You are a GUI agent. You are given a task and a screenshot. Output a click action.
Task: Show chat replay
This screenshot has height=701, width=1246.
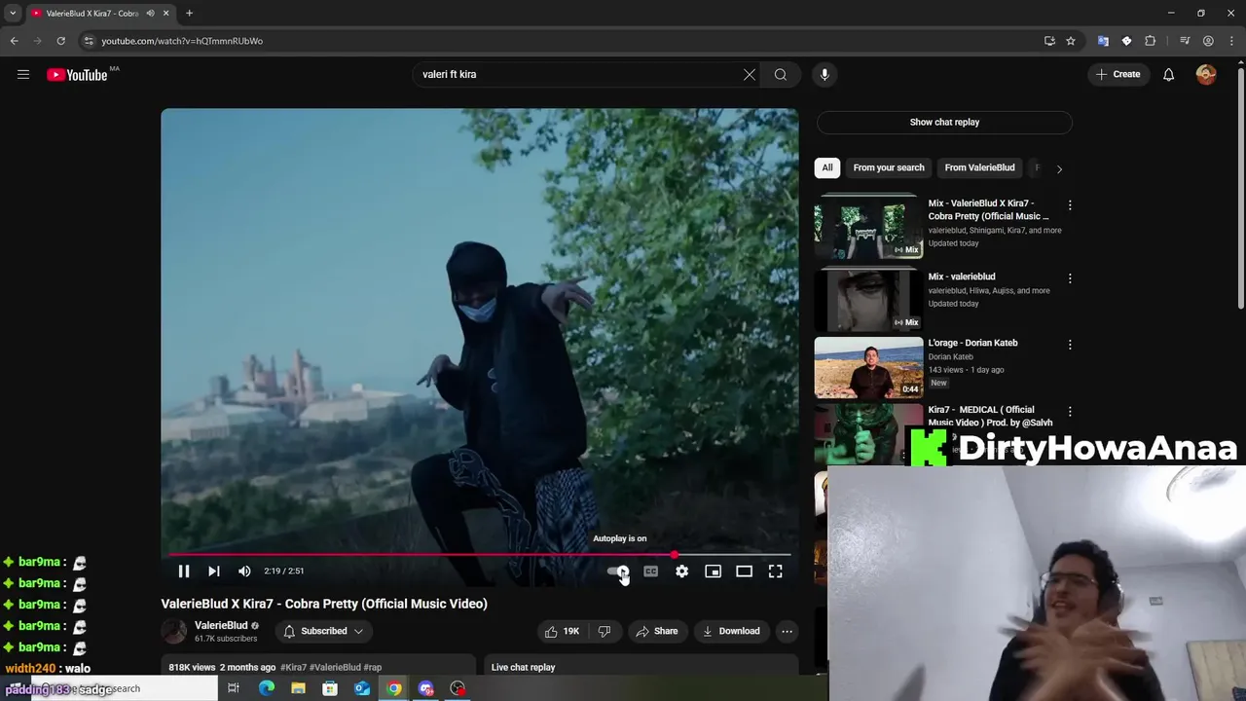[944, 122]
